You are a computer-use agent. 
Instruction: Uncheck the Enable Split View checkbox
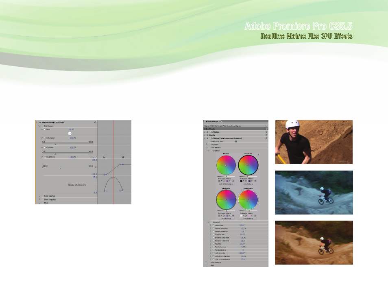coord(236,142)
